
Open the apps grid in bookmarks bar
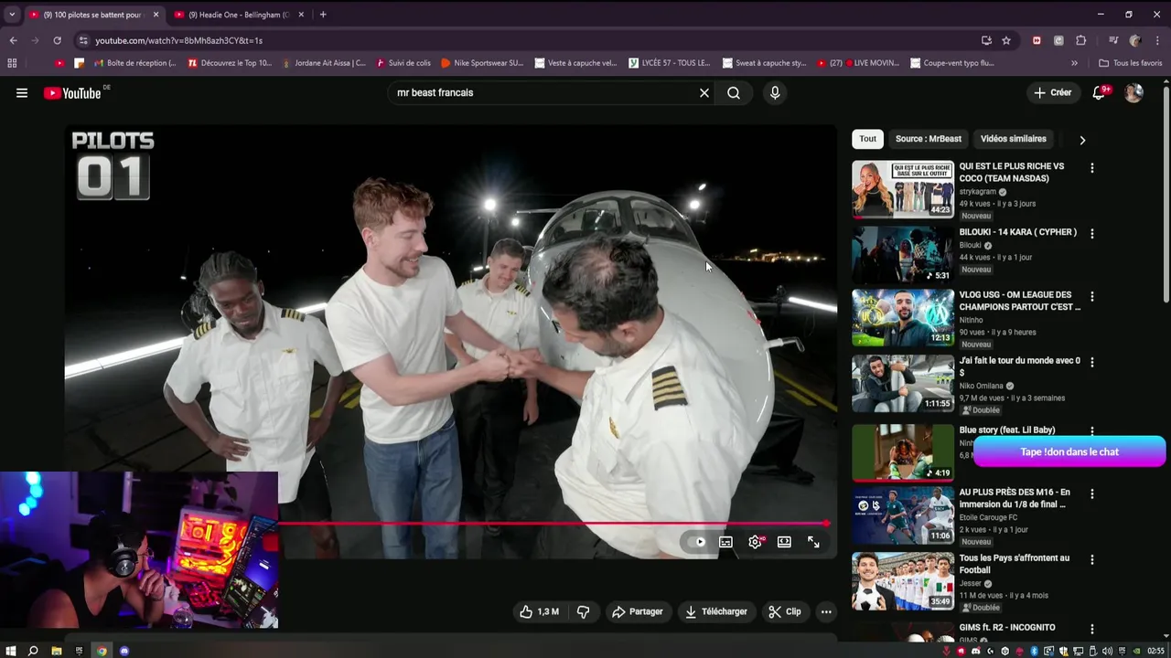click(12, 63)
